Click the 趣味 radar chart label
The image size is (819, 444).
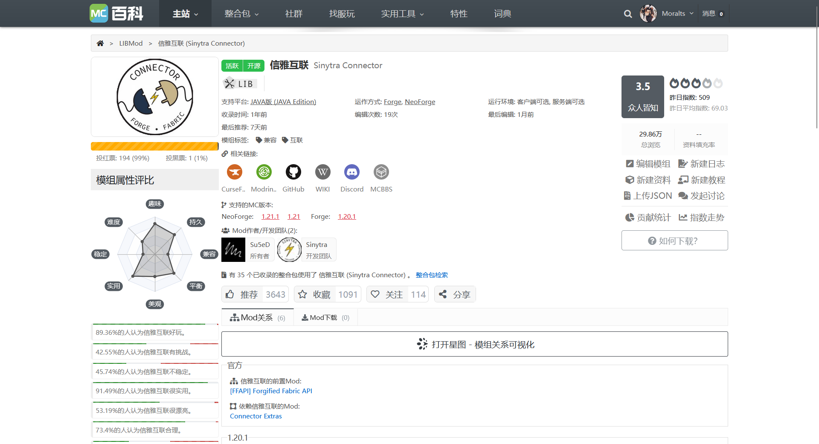point(155,204)
